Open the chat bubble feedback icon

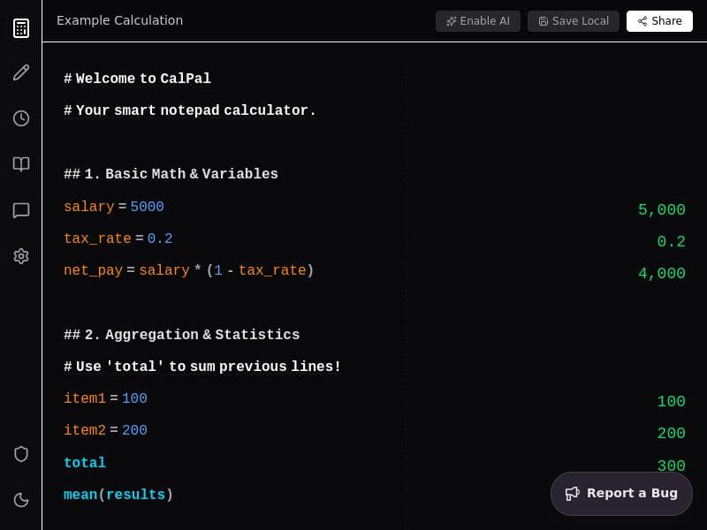21,210
